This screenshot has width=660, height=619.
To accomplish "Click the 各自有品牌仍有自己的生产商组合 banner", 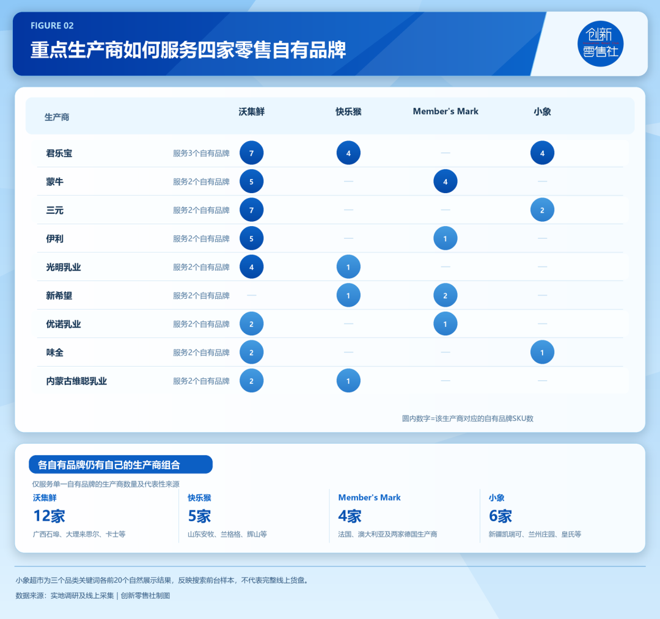I will pyautogui.click(x=121, y=464).
